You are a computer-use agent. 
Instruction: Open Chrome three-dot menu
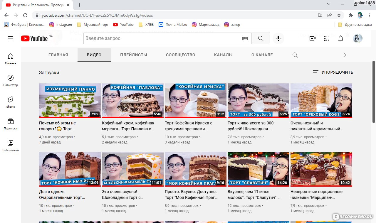(369, 15)
